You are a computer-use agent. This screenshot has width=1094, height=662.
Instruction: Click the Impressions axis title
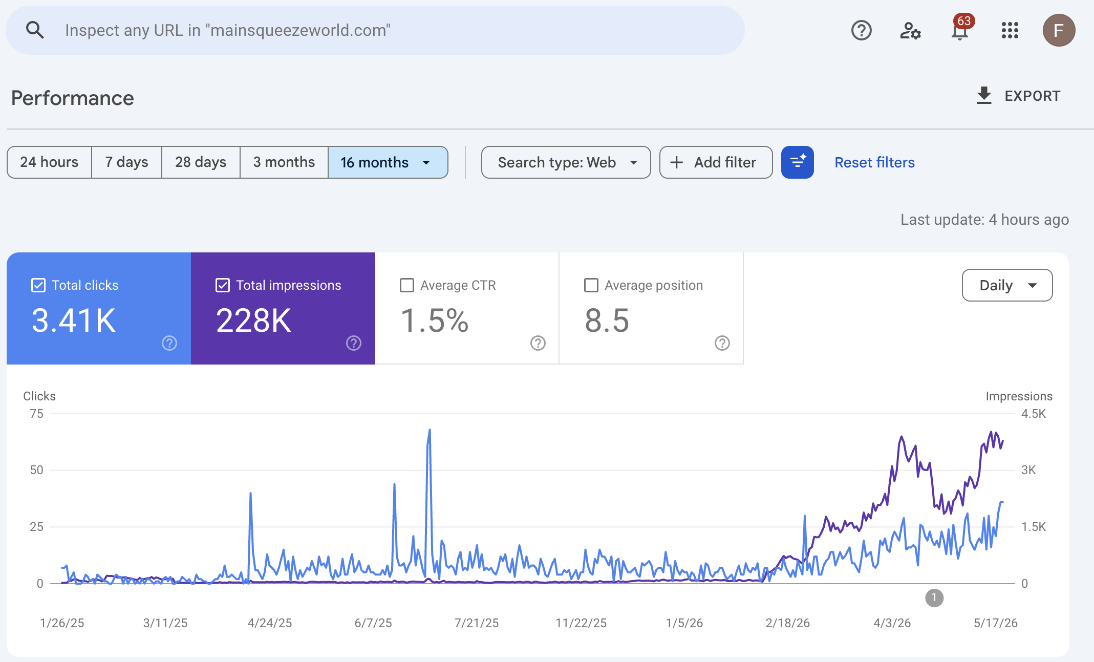(1019, 396)
